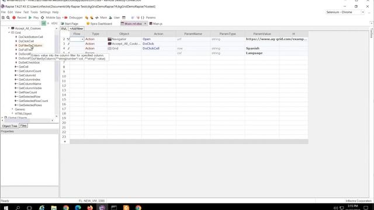This screenshot has width=374, height=210.
Task: Switch to the Files panel tab
Action: point(23,126)
